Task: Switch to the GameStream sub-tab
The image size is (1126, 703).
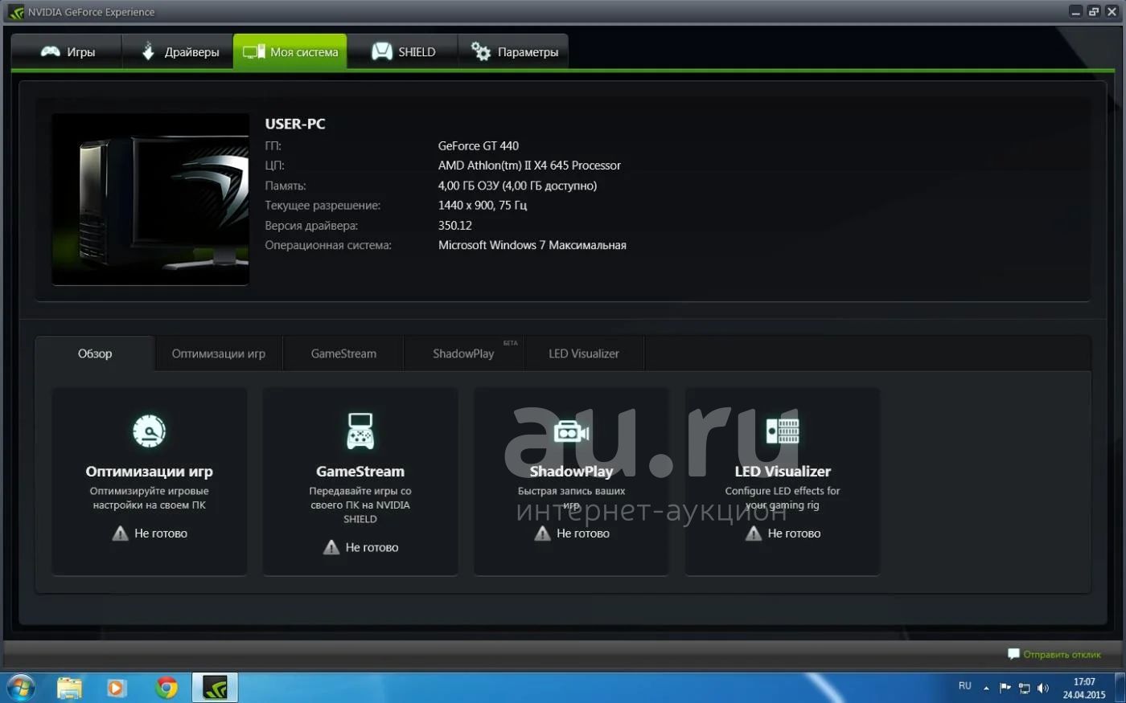Action: tap(343, 354)
